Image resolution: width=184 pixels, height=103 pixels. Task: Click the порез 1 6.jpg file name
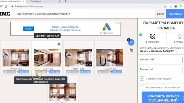pos(78,69)
